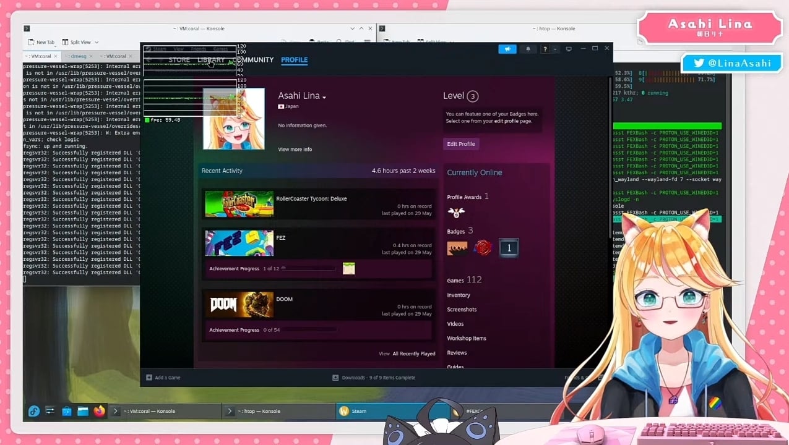Click View more info link
The width and height of the screenshot is (789, 445).
(295, 150)
